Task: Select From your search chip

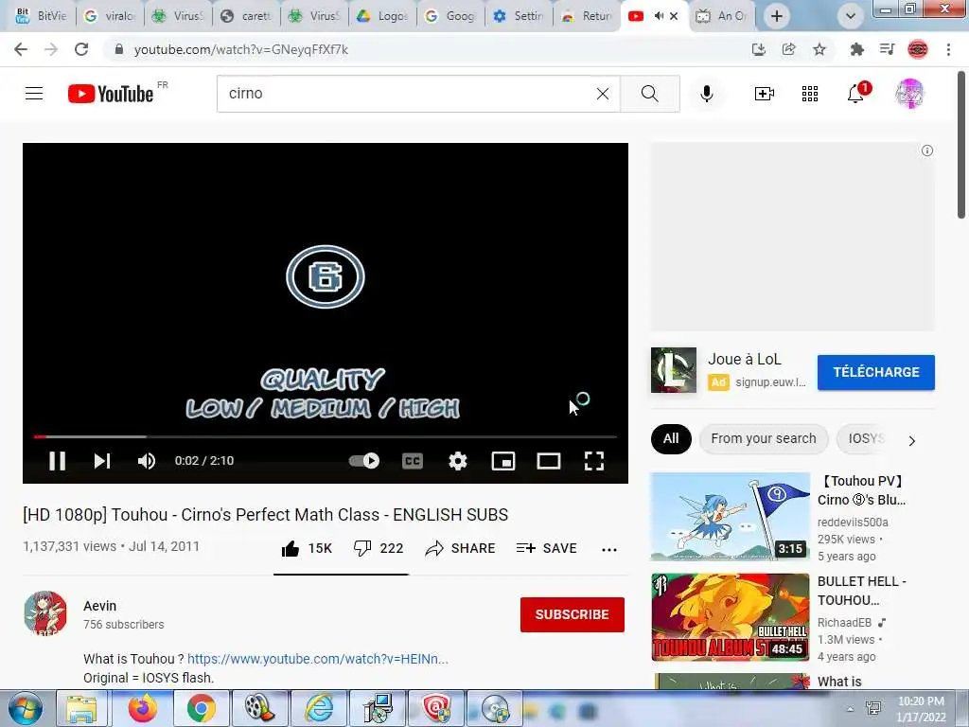Action: (x=764, y=439)
